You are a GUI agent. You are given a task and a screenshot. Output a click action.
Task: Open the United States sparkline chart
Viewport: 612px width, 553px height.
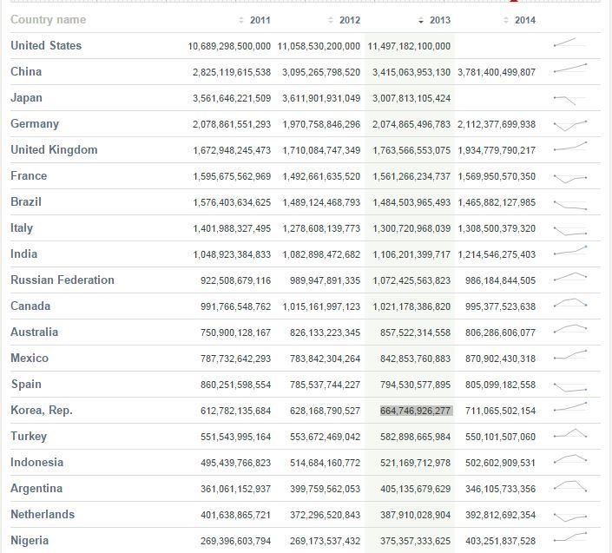570,43
